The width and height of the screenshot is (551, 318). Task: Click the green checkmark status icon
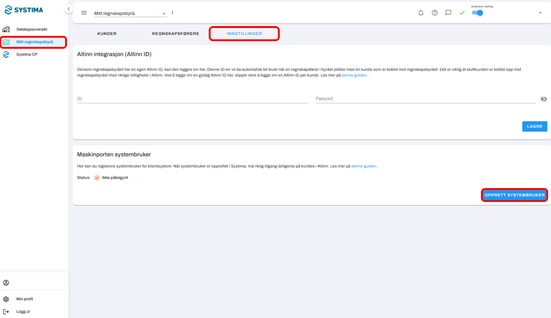(462, 13)
